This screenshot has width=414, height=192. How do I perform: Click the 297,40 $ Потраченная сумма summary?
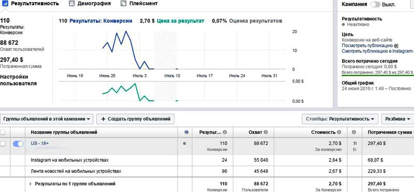[21, 62]
